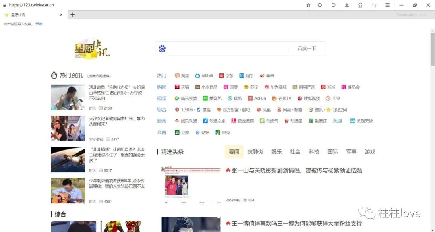Open the 国美 link
The height and width of the screenshot is (232, 435).
click(x=231, y=87)
